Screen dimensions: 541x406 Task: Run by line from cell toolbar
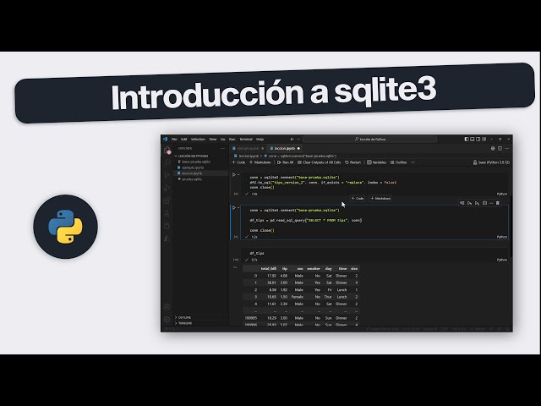pos(462,203)
